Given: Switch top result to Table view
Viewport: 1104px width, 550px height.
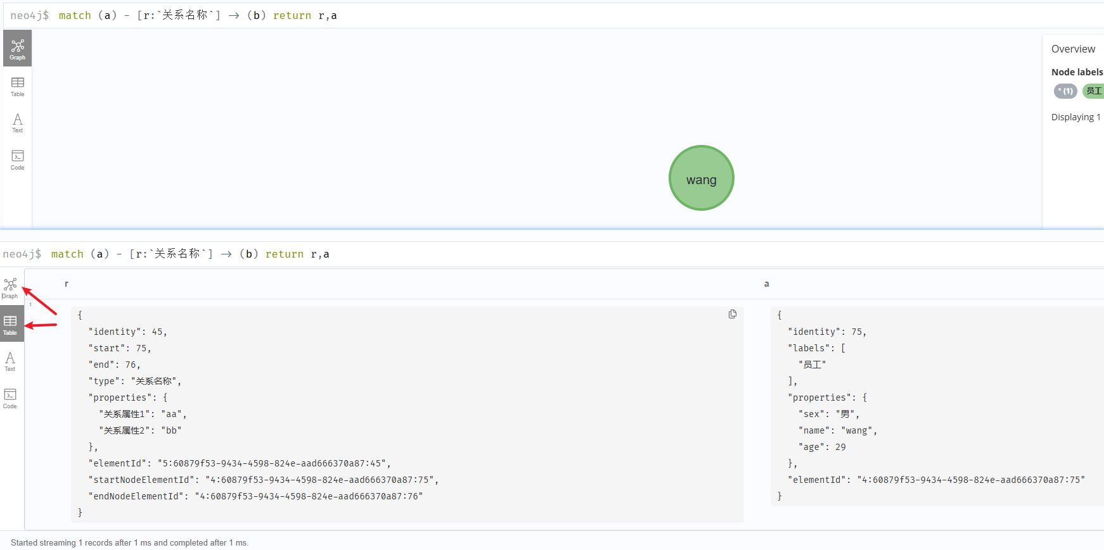Looking at the screenshot, I should tap(17, 86).
